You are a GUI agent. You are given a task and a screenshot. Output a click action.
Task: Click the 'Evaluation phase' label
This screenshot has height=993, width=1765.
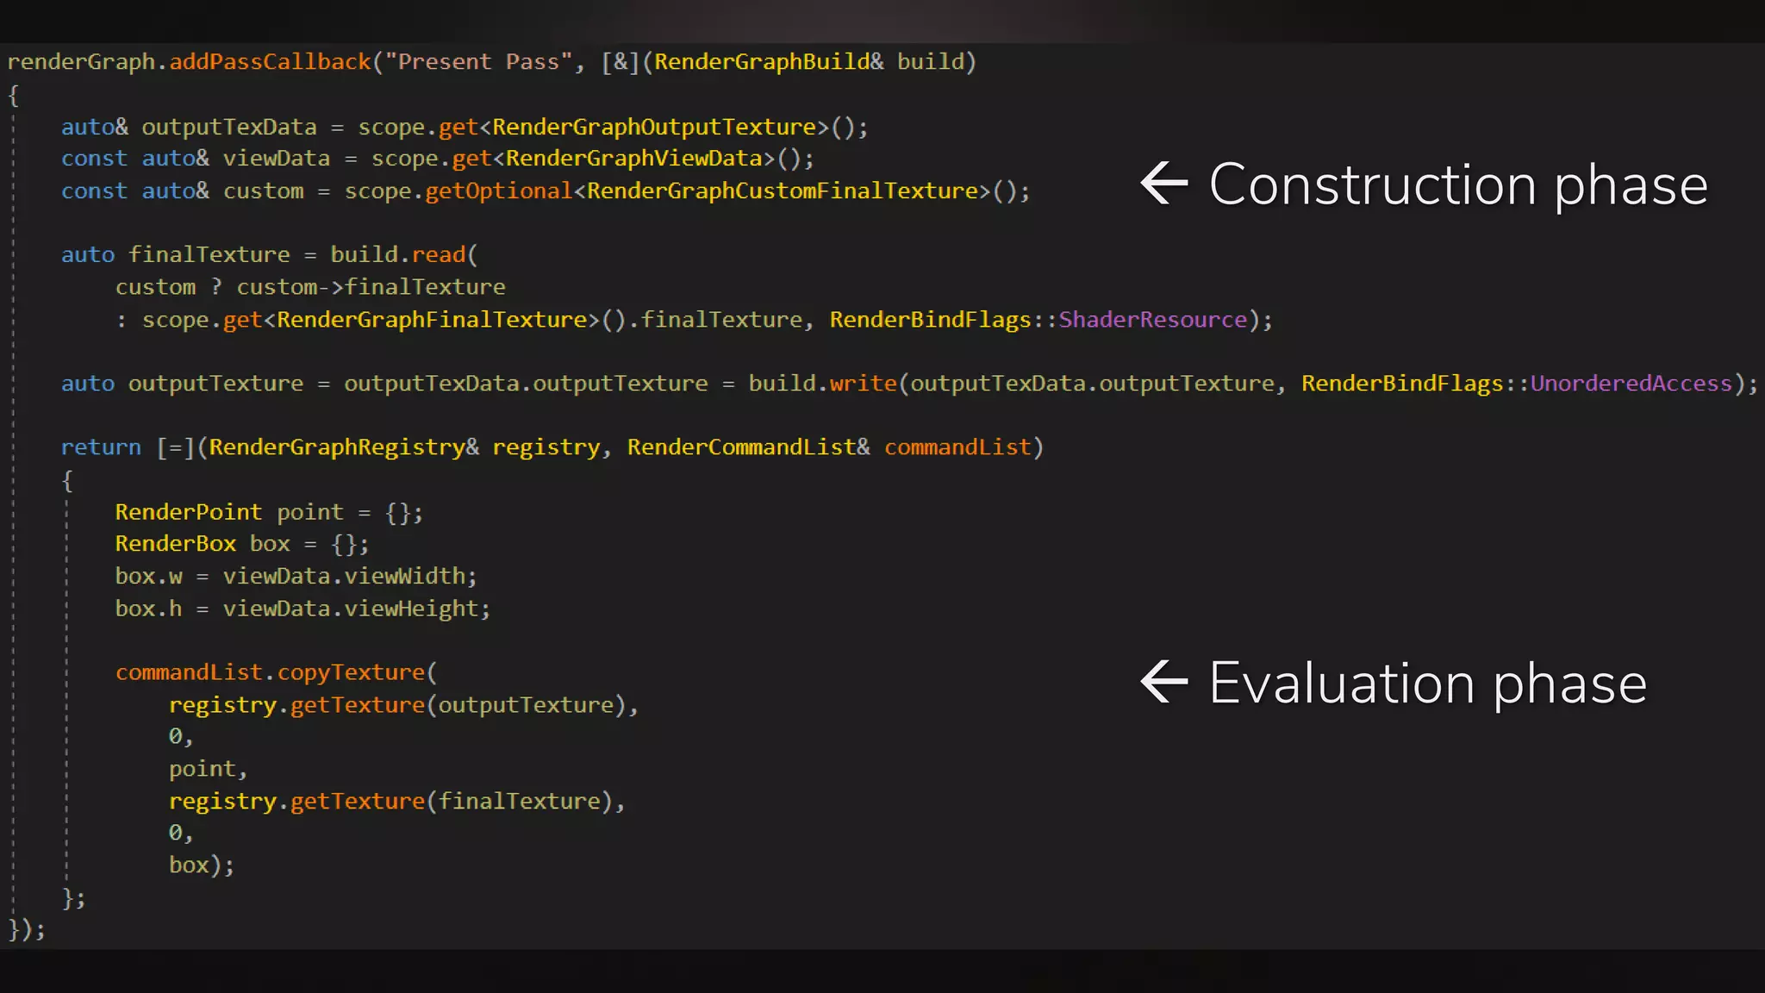(1428, 684)
